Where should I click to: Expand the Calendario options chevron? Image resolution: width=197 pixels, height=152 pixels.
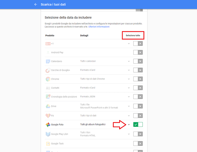[129, 61]
